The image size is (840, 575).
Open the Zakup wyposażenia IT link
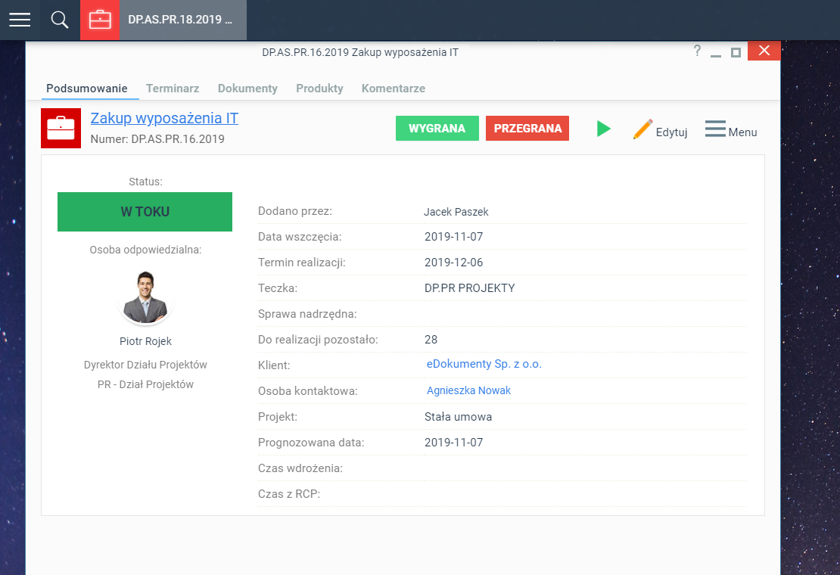pyautogui.click(x=164, y=118)
